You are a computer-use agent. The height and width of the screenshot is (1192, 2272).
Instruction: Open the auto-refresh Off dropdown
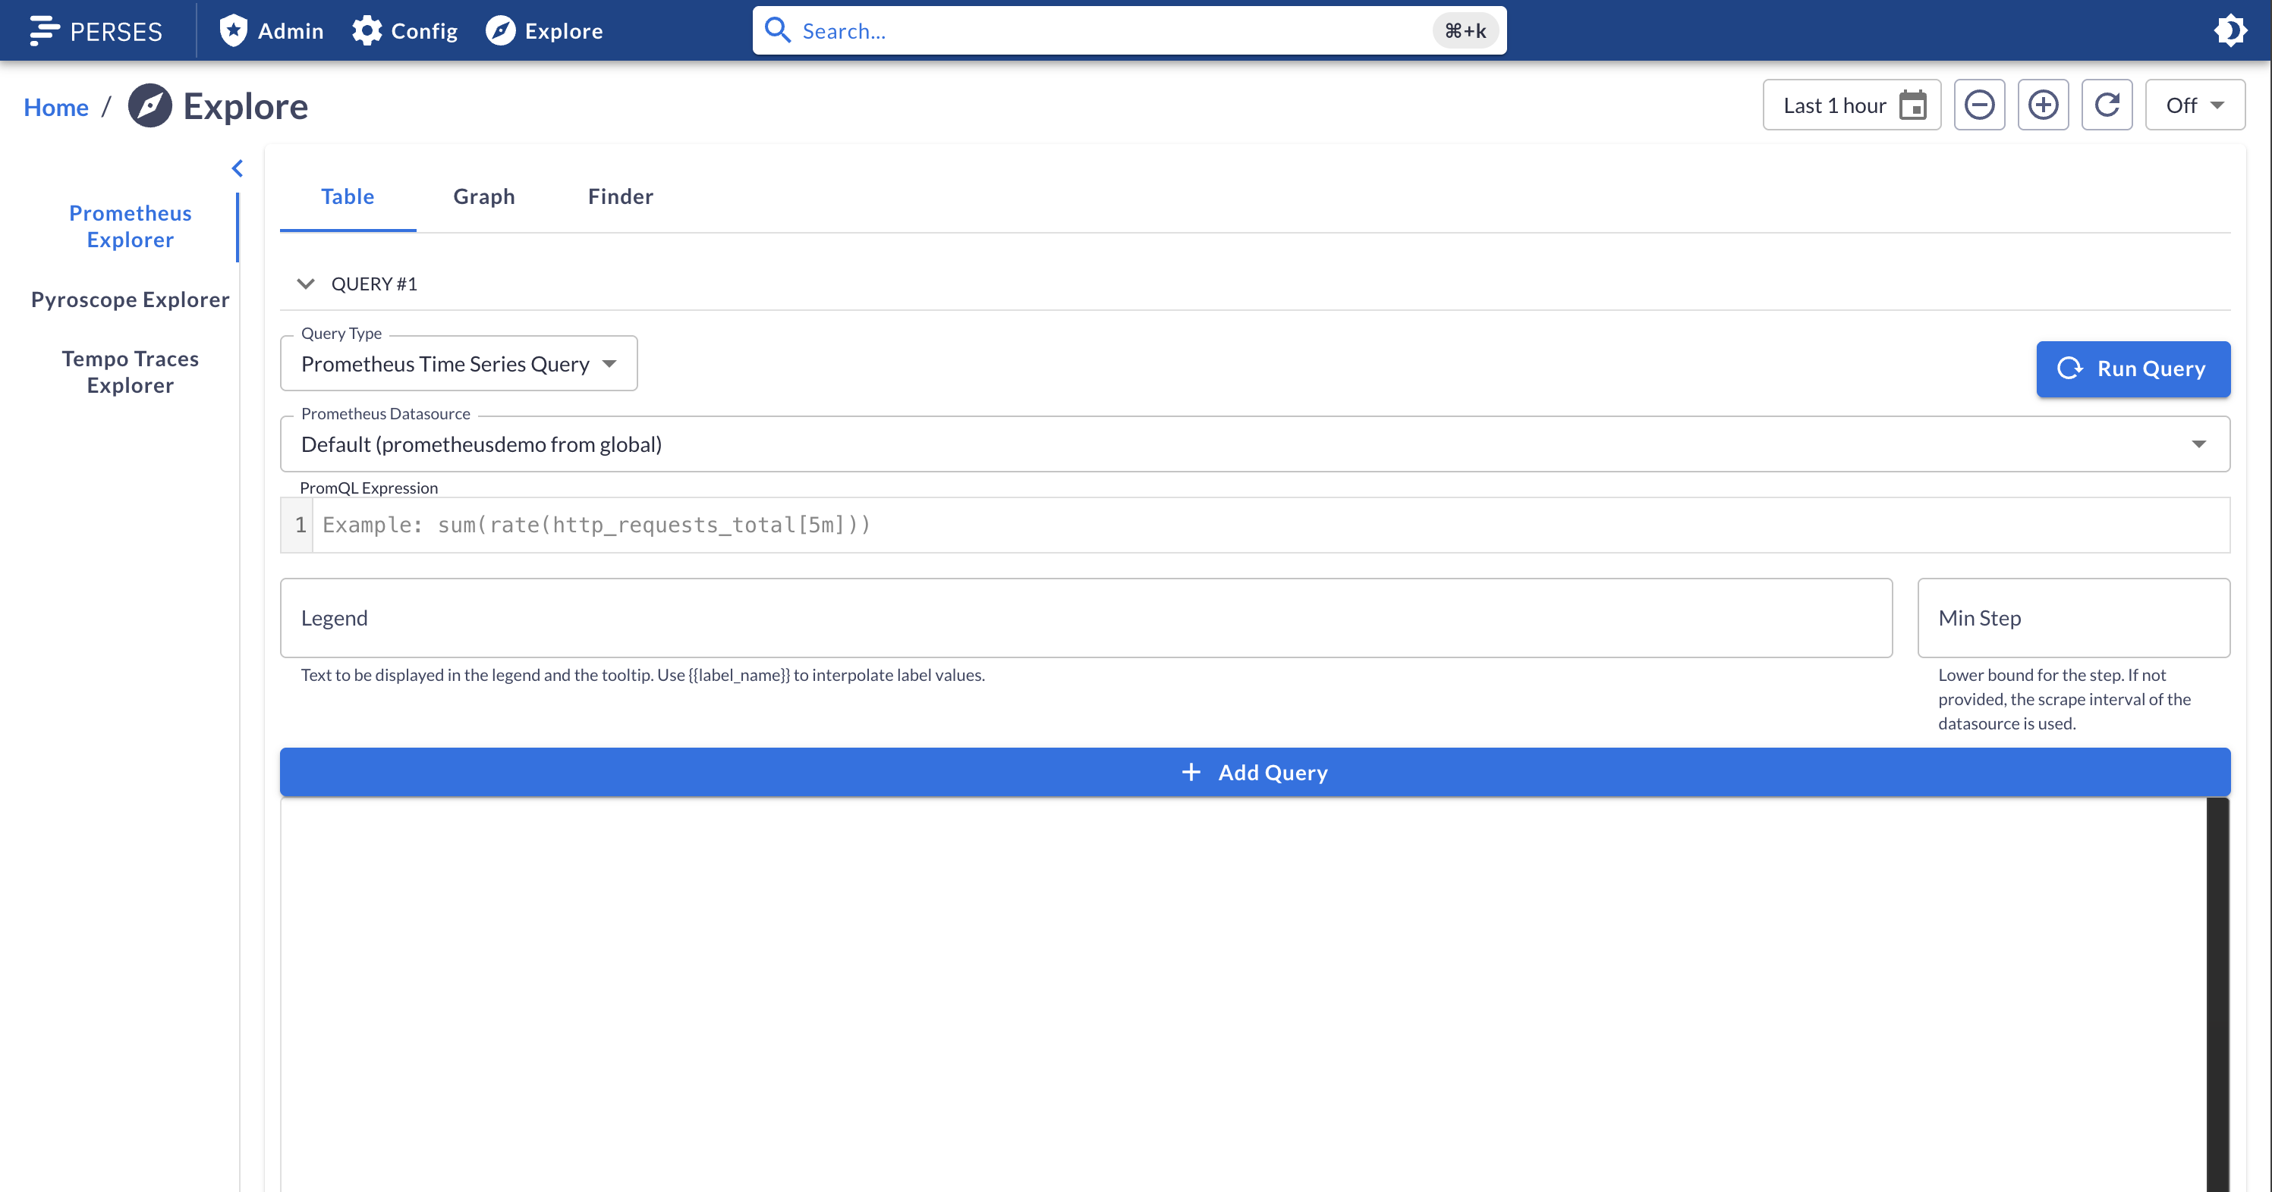[x=2194, y=105]
